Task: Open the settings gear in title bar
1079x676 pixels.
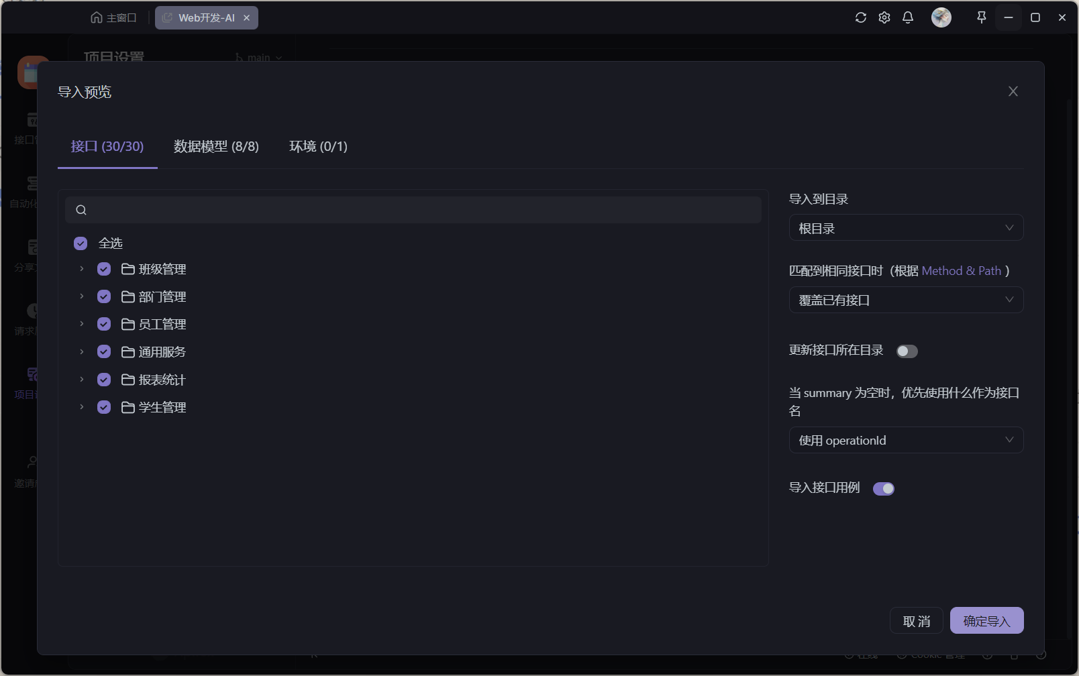Action: (884, 17)
